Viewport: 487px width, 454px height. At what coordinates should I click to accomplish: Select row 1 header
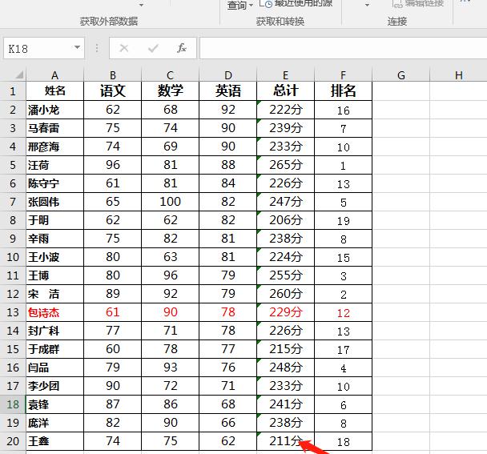(13, 91)
